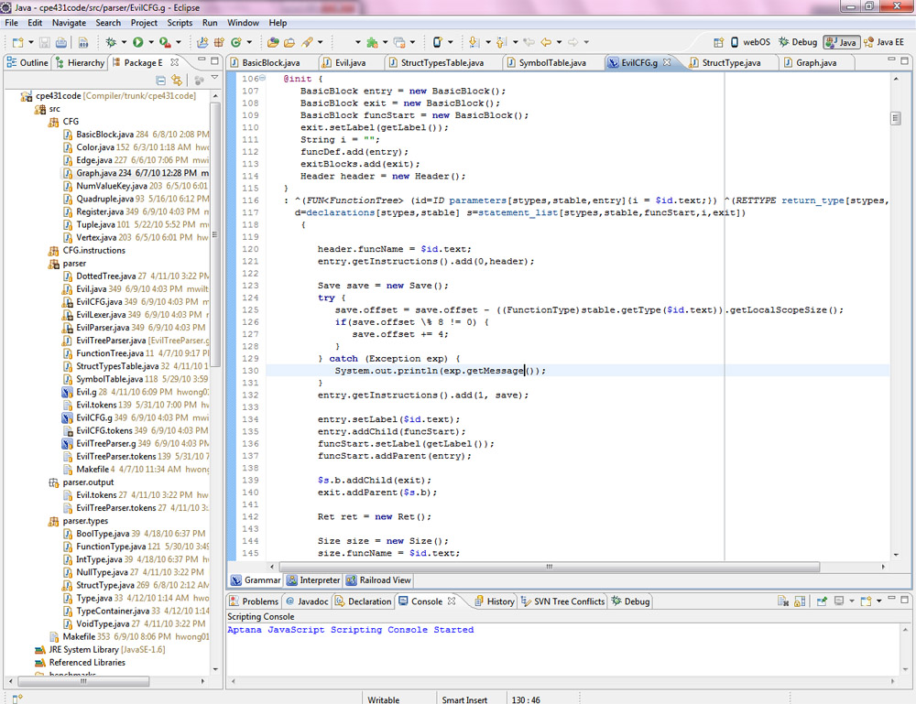Collapse all in Package Explorer
Screen dimensions: 916x704
[161, 81]
